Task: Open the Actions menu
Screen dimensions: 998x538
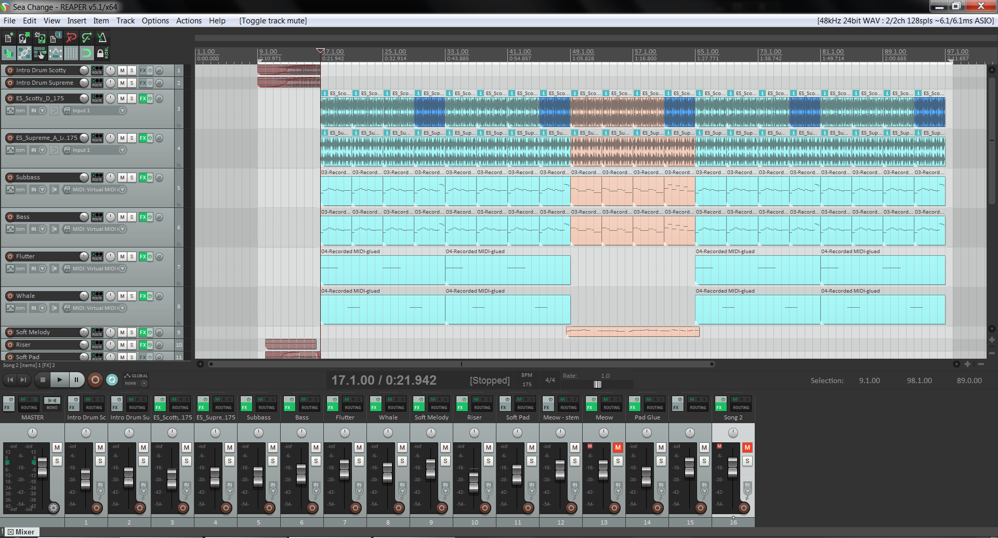Action: (x=189, y=21)
